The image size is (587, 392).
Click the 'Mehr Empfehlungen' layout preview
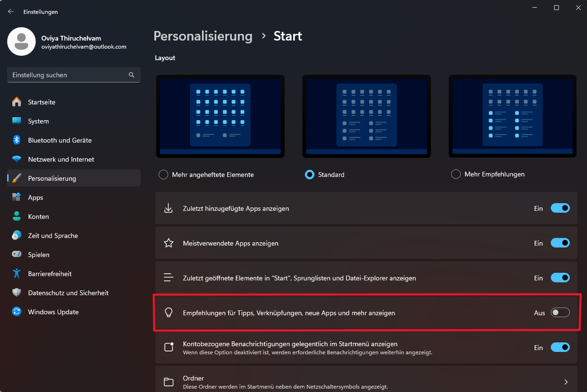(x=513, y=116)
